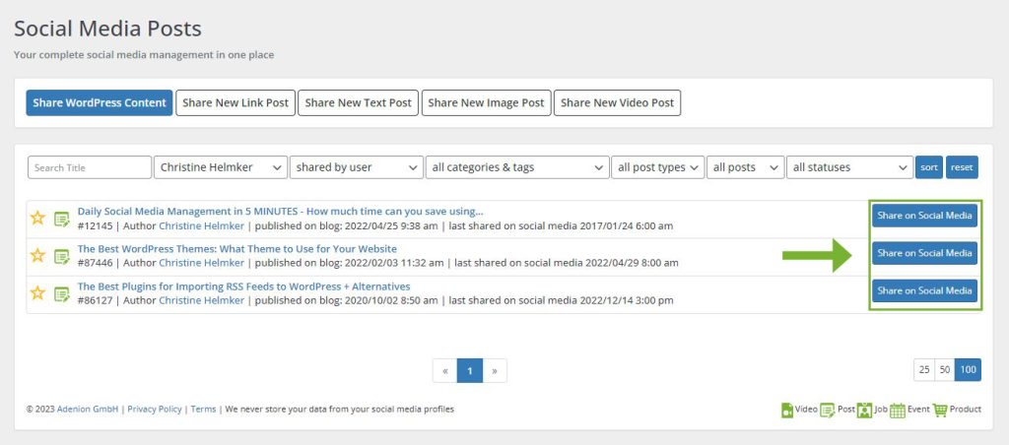Click author Christine Helmker on post #86127
The image size is (1009, 445).
pos(201,300)
